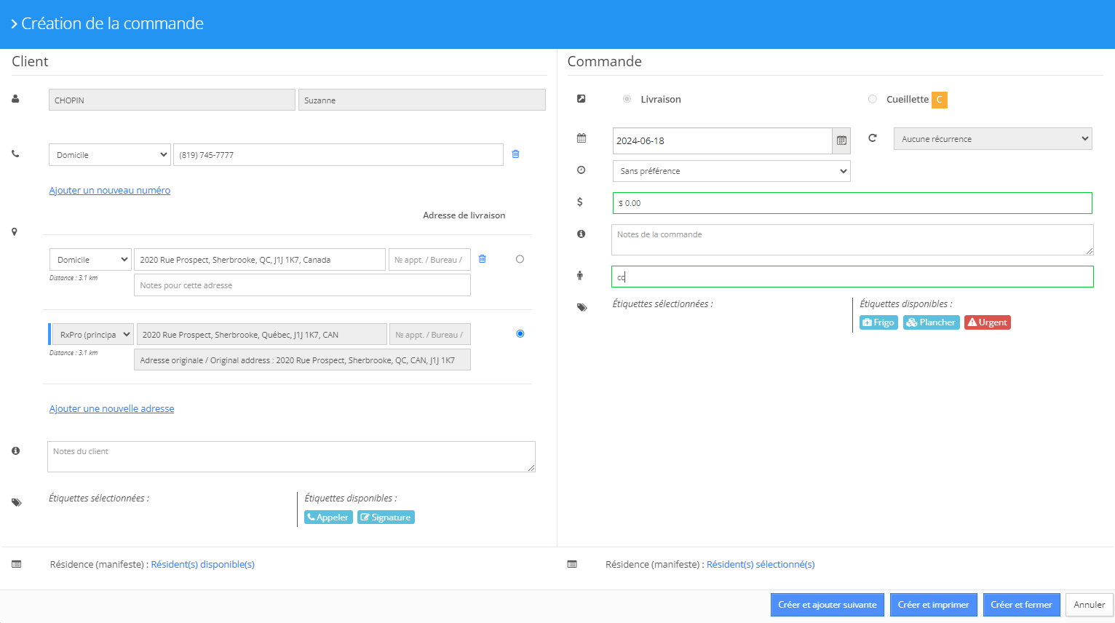The height and width of the screenshot is (623, 1115).
Task: Click the first address field ending in Canada
Action: click(260, 260)
